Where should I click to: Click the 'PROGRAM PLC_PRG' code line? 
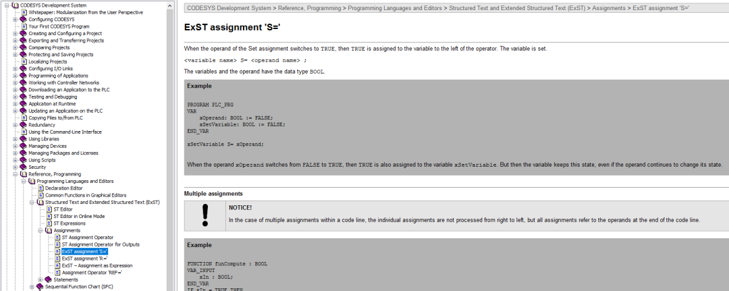pyautogui.click(x=210, y=105)
